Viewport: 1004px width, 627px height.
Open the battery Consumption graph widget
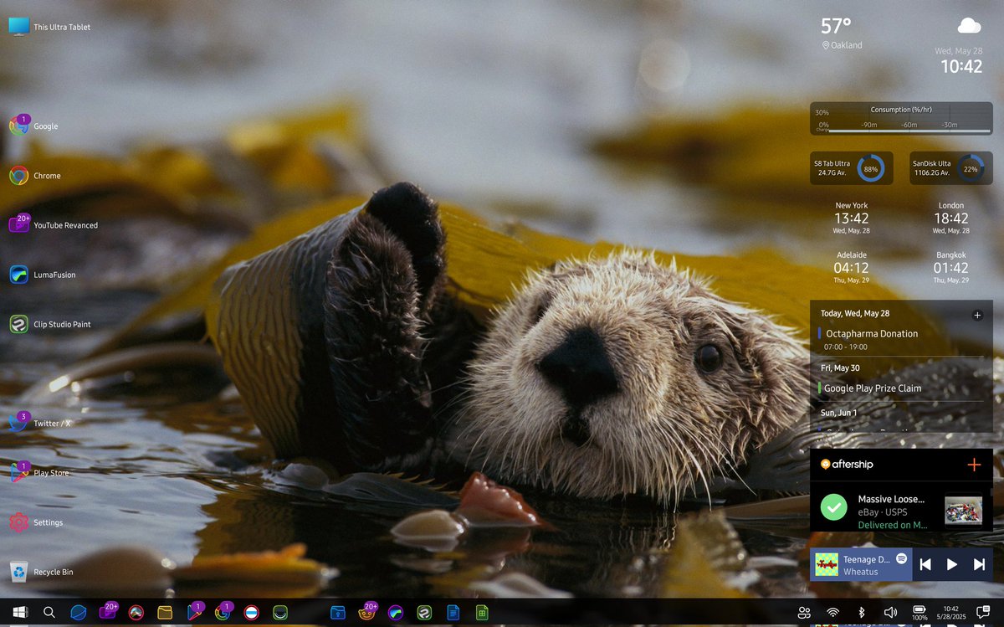[x=901, y=118]
